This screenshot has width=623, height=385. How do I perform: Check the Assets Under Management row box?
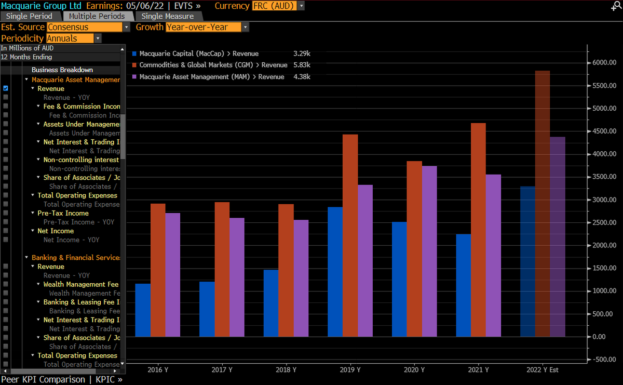[x=6, y=124]
